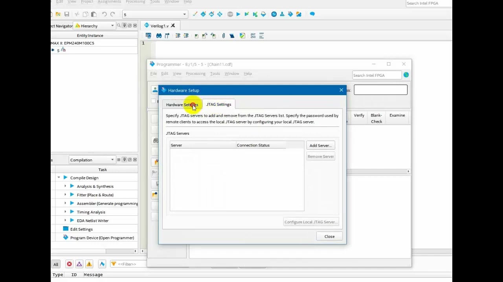503x282 pixels.
Task: Click the Search Intel FPGA field in Programmer
Action: coord(376,75)
